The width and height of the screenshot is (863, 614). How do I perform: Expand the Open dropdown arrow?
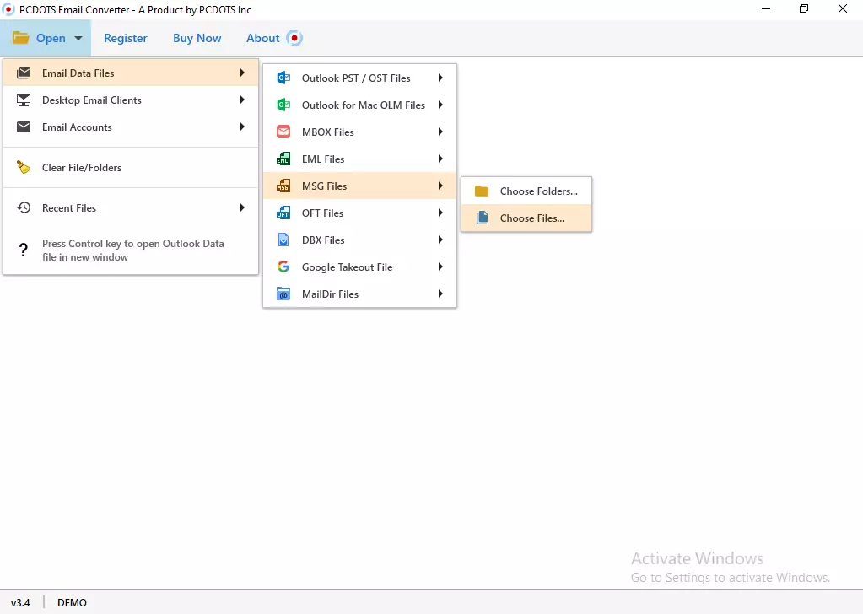coord(78,38)
